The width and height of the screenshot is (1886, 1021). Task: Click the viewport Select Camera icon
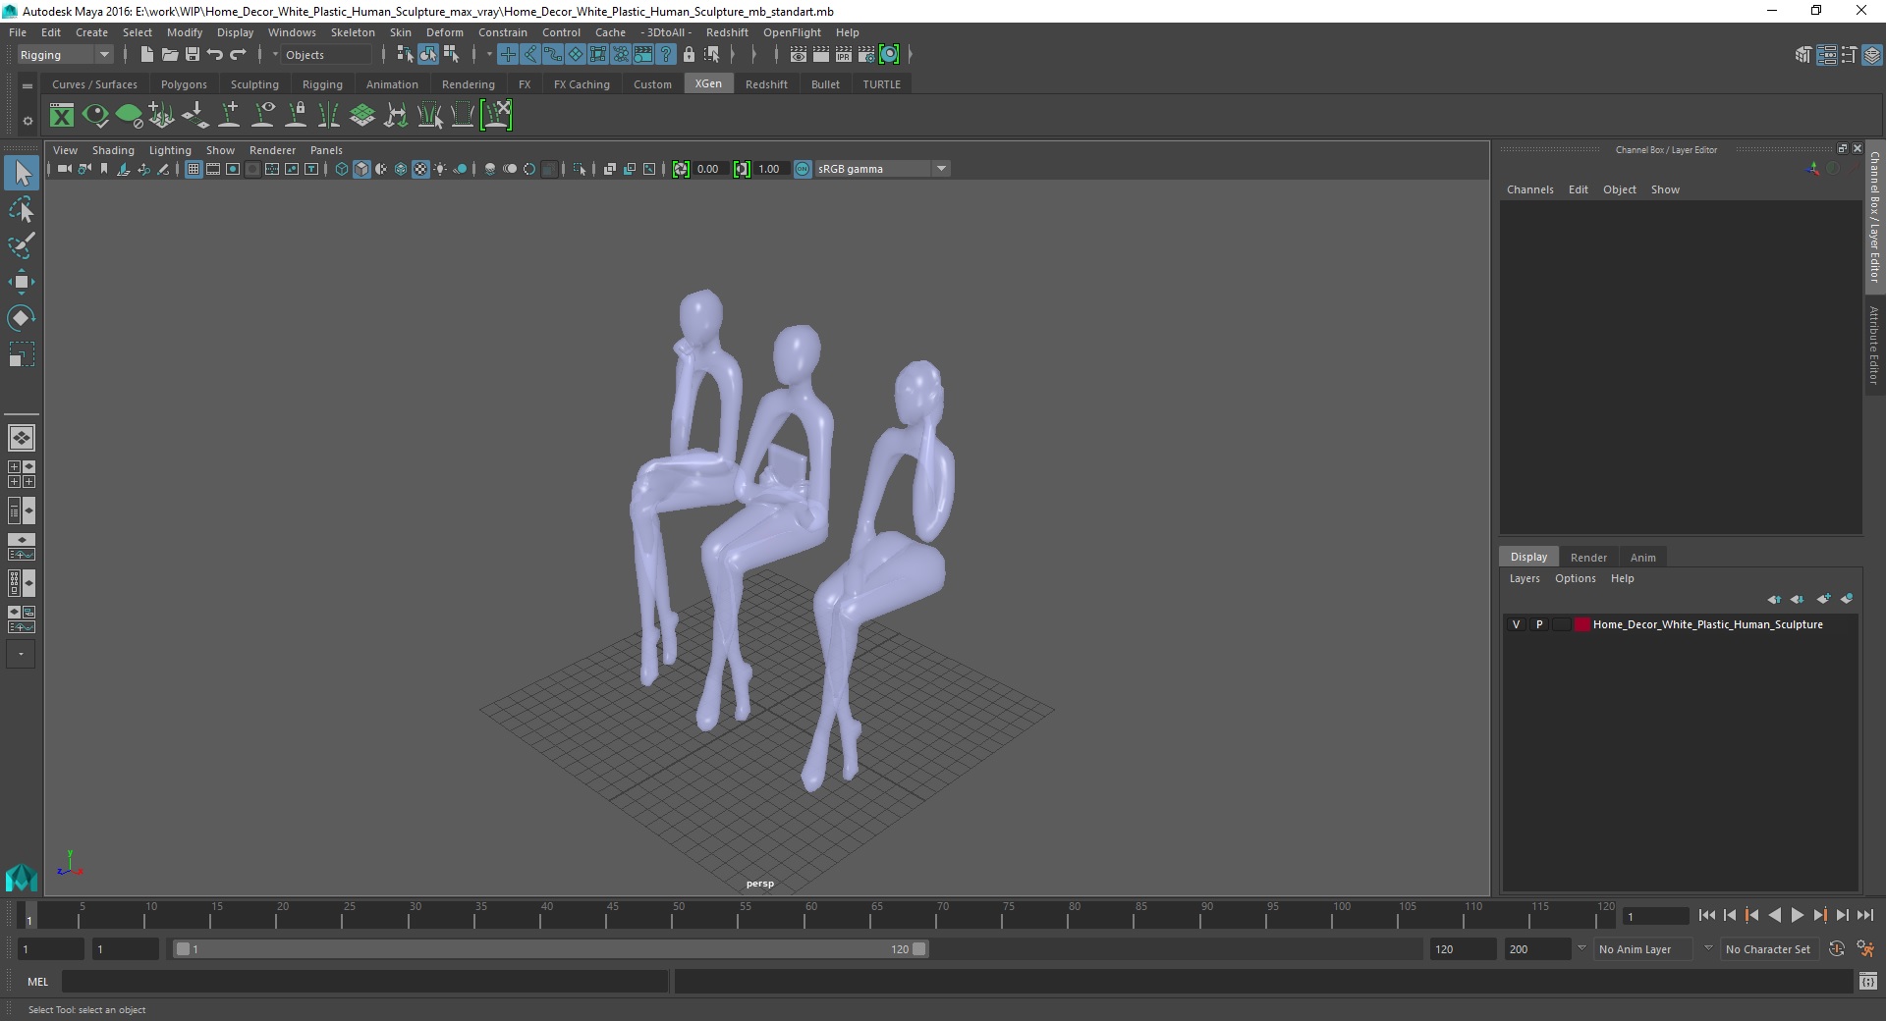click(65, 169)
